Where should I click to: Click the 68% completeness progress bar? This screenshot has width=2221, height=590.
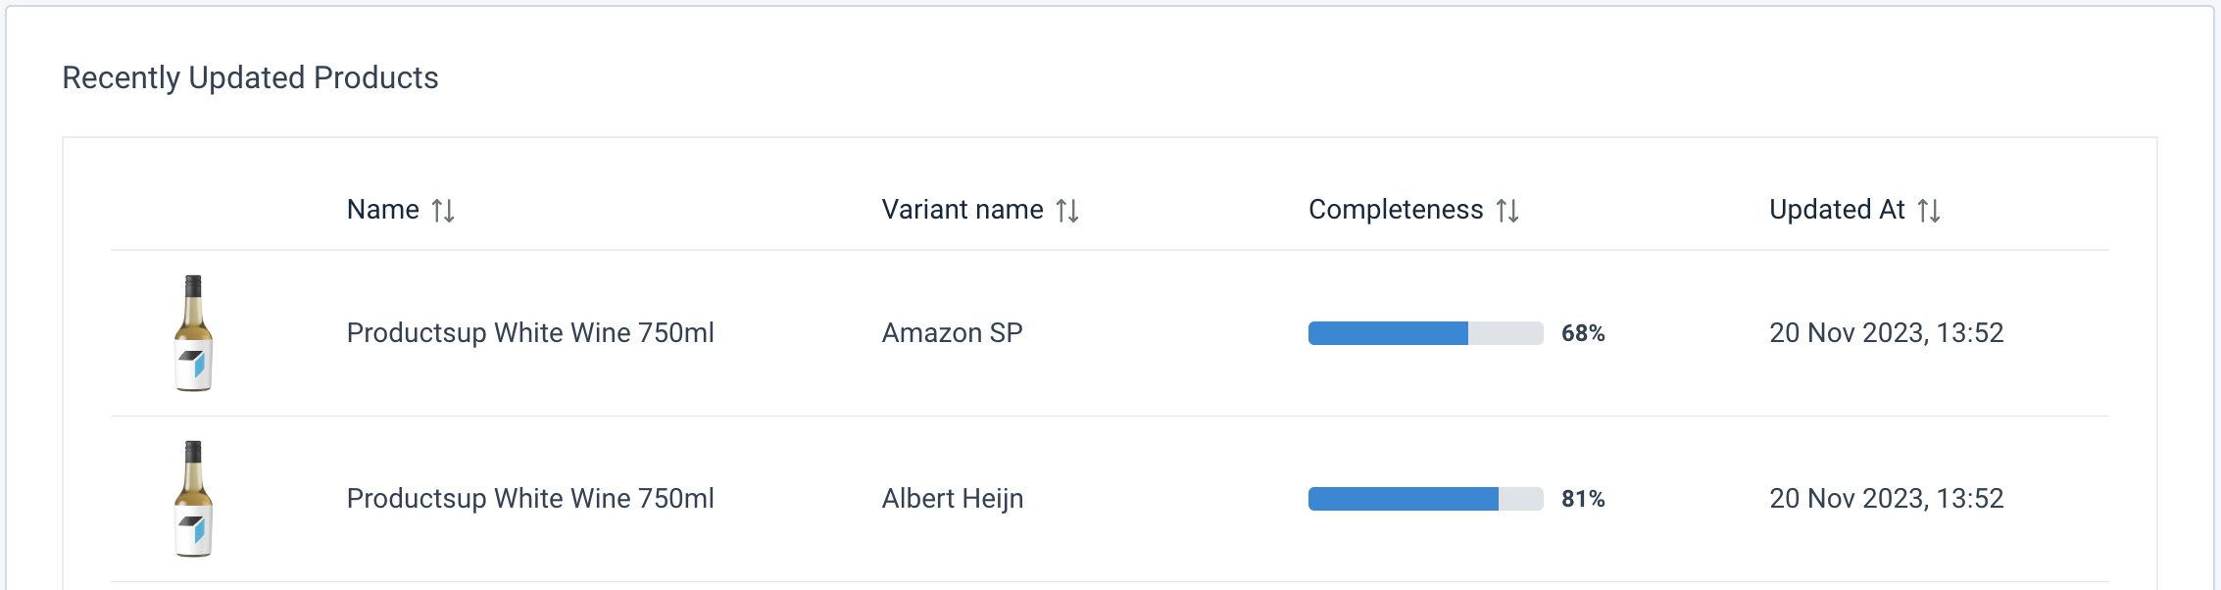(x=1425, y=333)
